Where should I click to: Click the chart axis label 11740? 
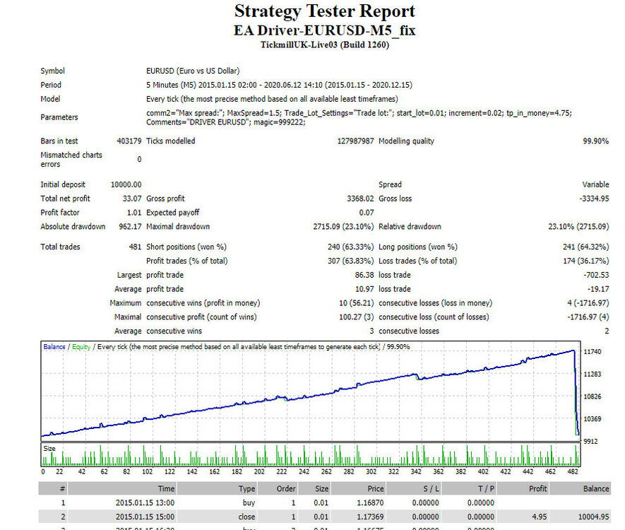pyautogui.click(x=593, y=352)
